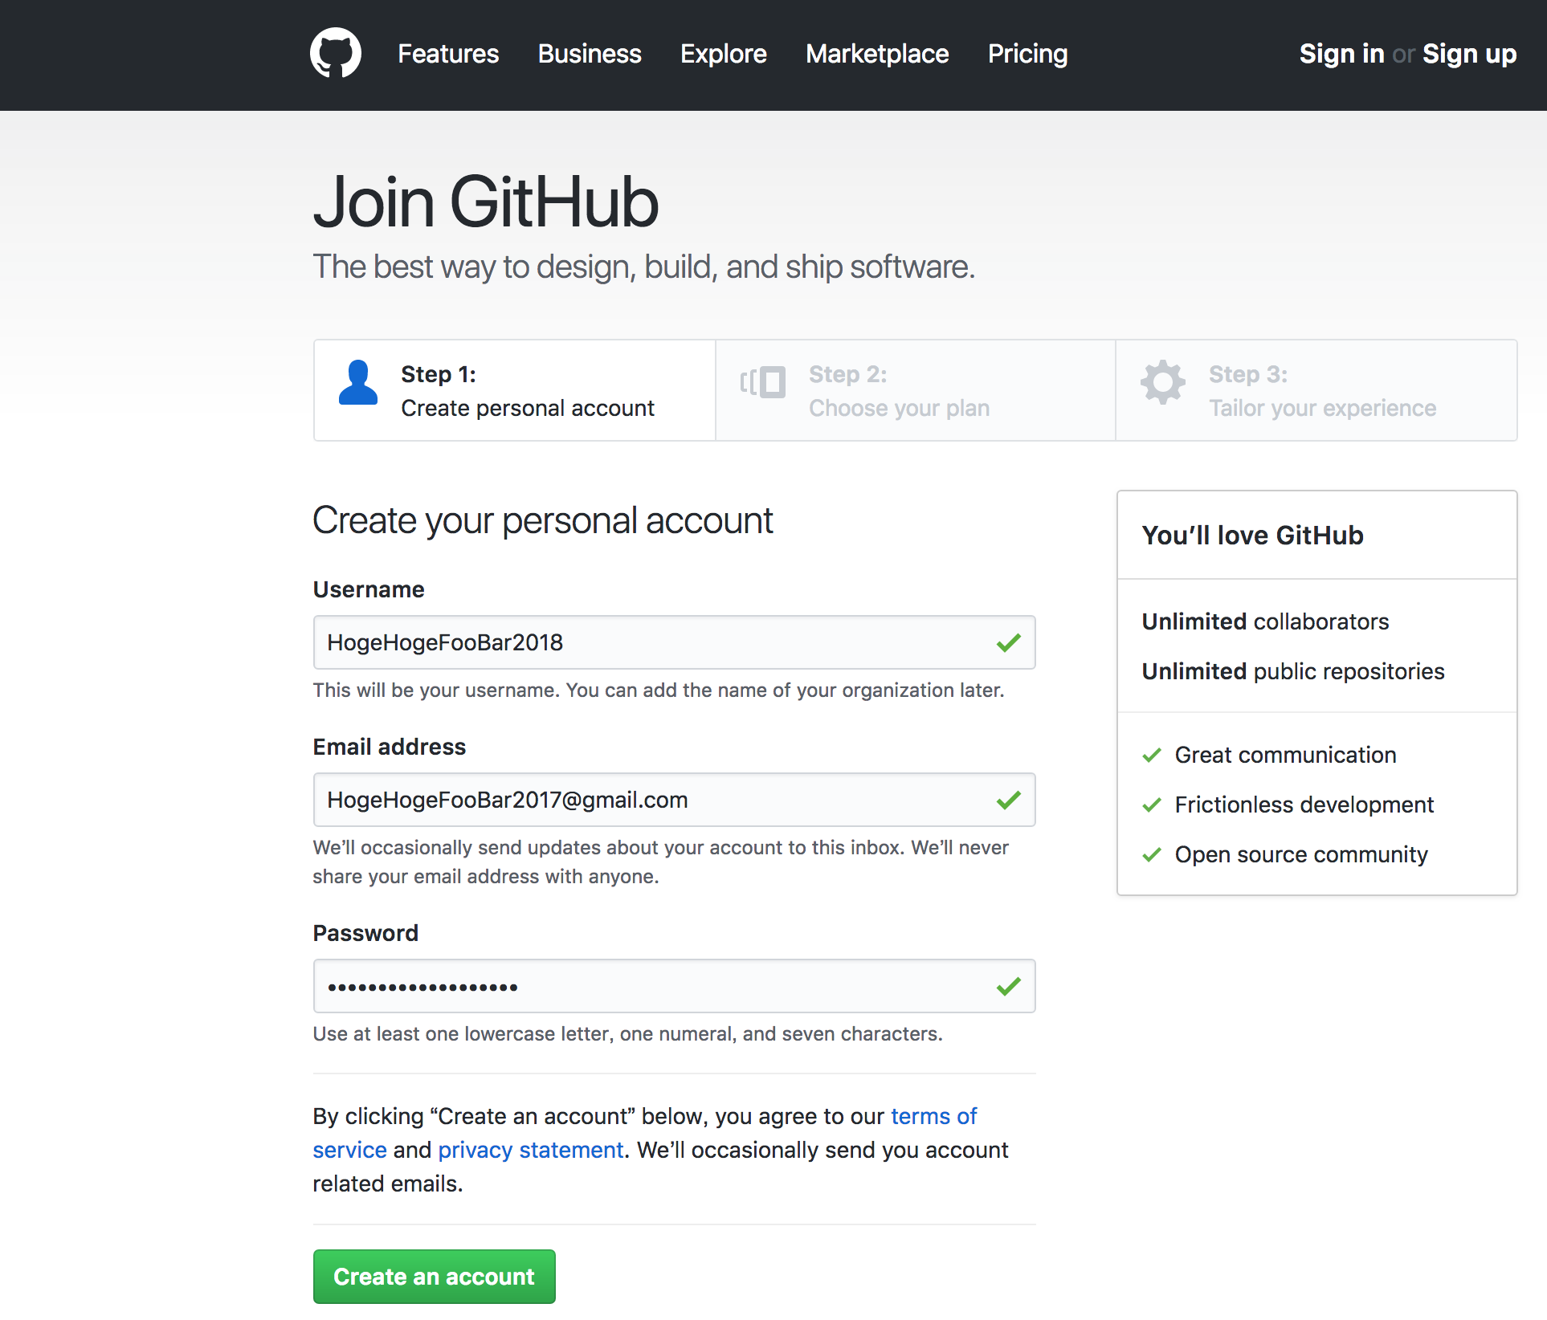Click 'This will be your username' hint
Viewport: 1547px width, 1320px height.
pos(659,691)
